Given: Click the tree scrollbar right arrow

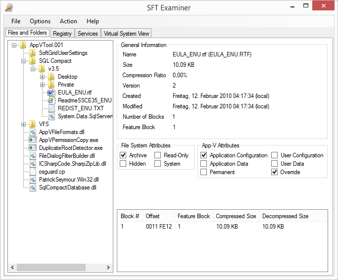Looking at the screenshot, I should point(108,268).
